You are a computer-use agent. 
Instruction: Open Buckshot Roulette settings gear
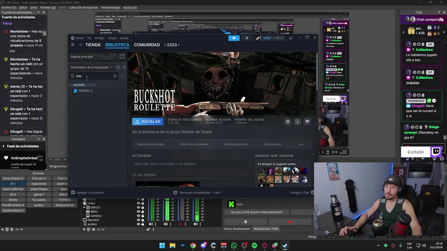click(x=287, y=122)
